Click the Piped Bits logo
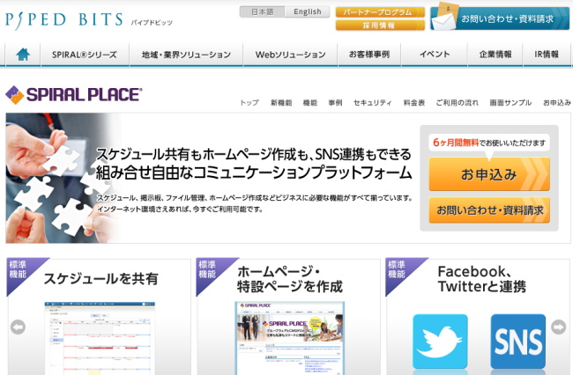573x375 pixels. [x=64, y=20]
